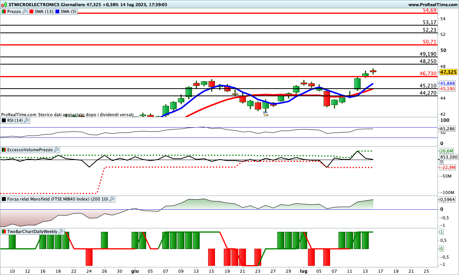This screenshot has height=275, width=459.
Task: Click the 45,210 price level label
Action: click(428, 86)
